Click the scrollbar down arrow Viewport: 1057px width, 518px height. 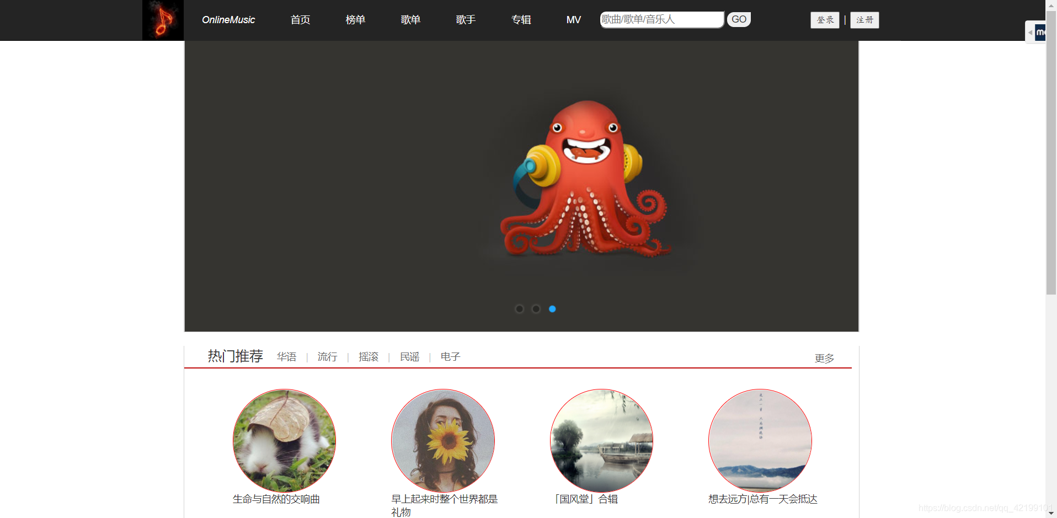[1051, 512]
